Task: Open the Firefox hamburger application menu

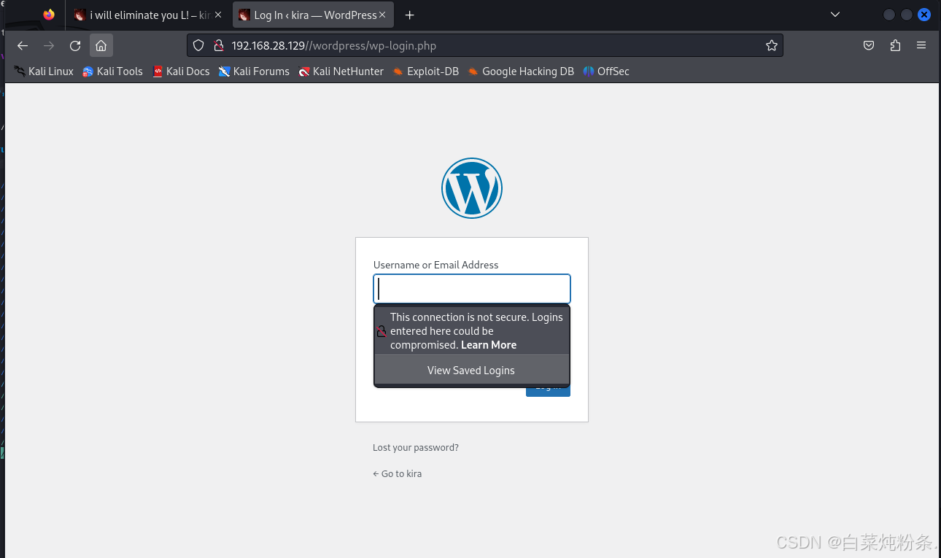Action: pyautogui.click(x=921, y=45)
